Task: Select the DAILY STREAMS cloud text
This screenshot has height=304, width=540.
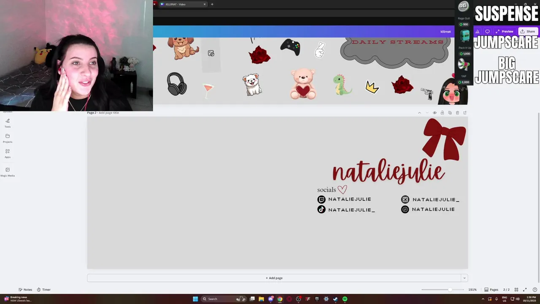Action: point(397,42)
